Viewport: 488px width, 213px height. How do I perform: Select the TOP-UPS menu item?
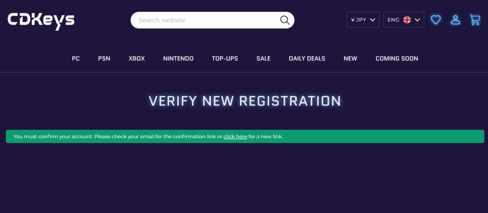coord(224,58)
